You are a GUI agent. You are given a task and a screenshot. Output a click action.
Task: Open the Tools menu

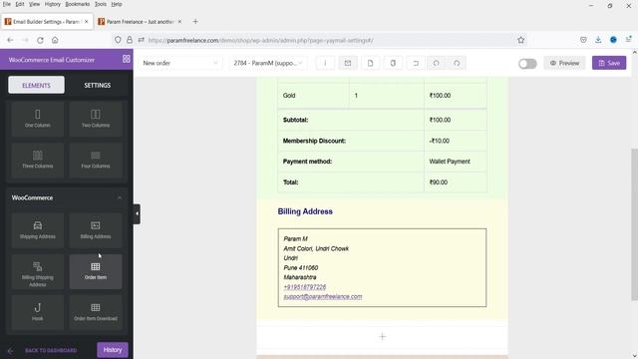[101, 4]
